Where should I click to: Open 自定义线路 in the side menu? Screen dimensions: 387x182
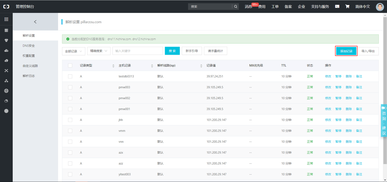[35, 66]
